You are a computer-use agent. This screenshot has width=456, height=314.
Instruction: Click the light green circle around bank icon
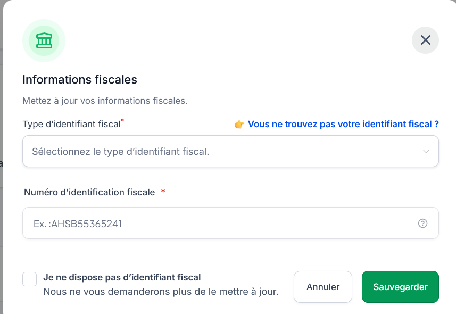[x=44, y=41]
